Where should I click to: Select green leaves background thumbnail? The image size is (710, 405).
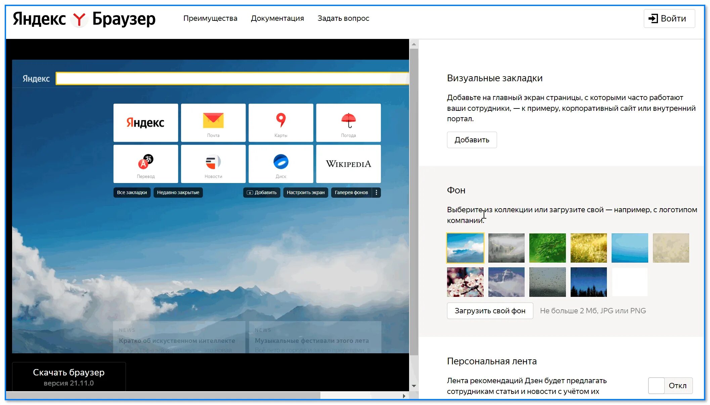coord(547,248)
